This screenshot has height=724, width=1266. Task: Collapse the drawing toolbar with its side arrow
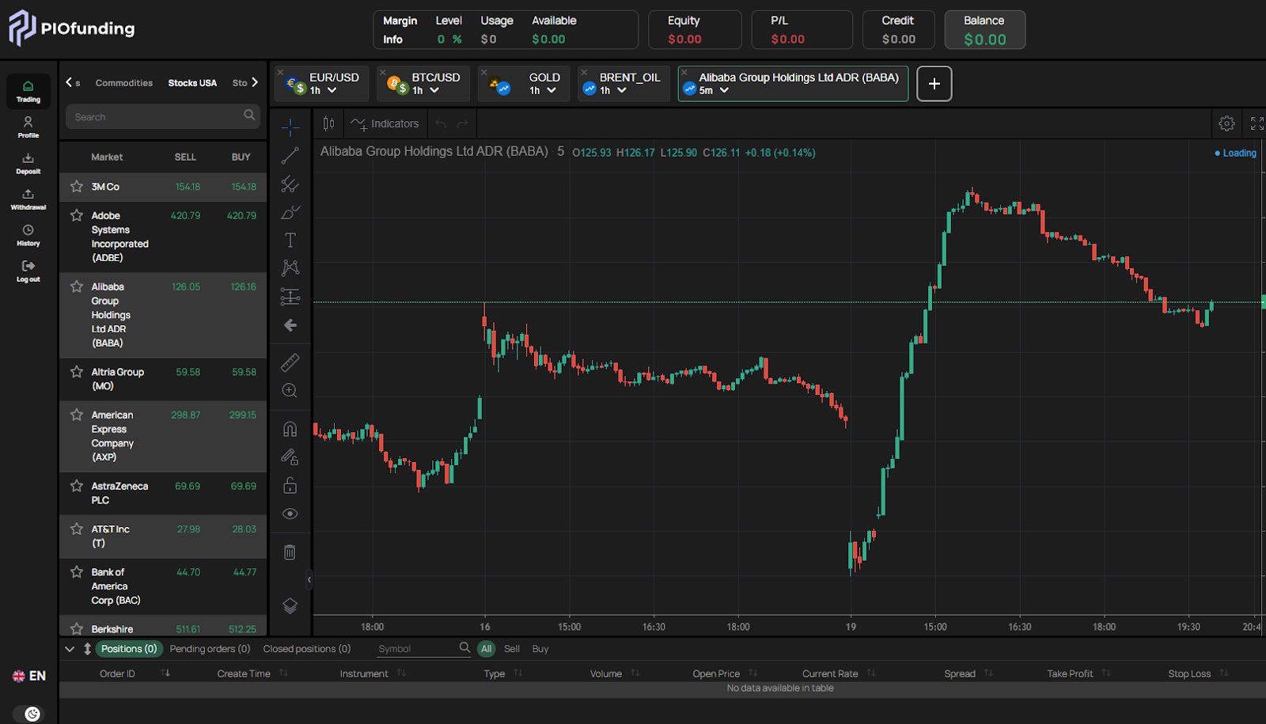(309, 580)
